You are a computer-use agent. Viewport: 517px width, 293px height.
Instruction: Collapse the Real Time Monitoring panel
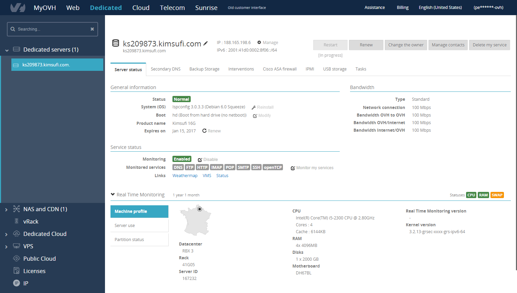tap(113, 194)
